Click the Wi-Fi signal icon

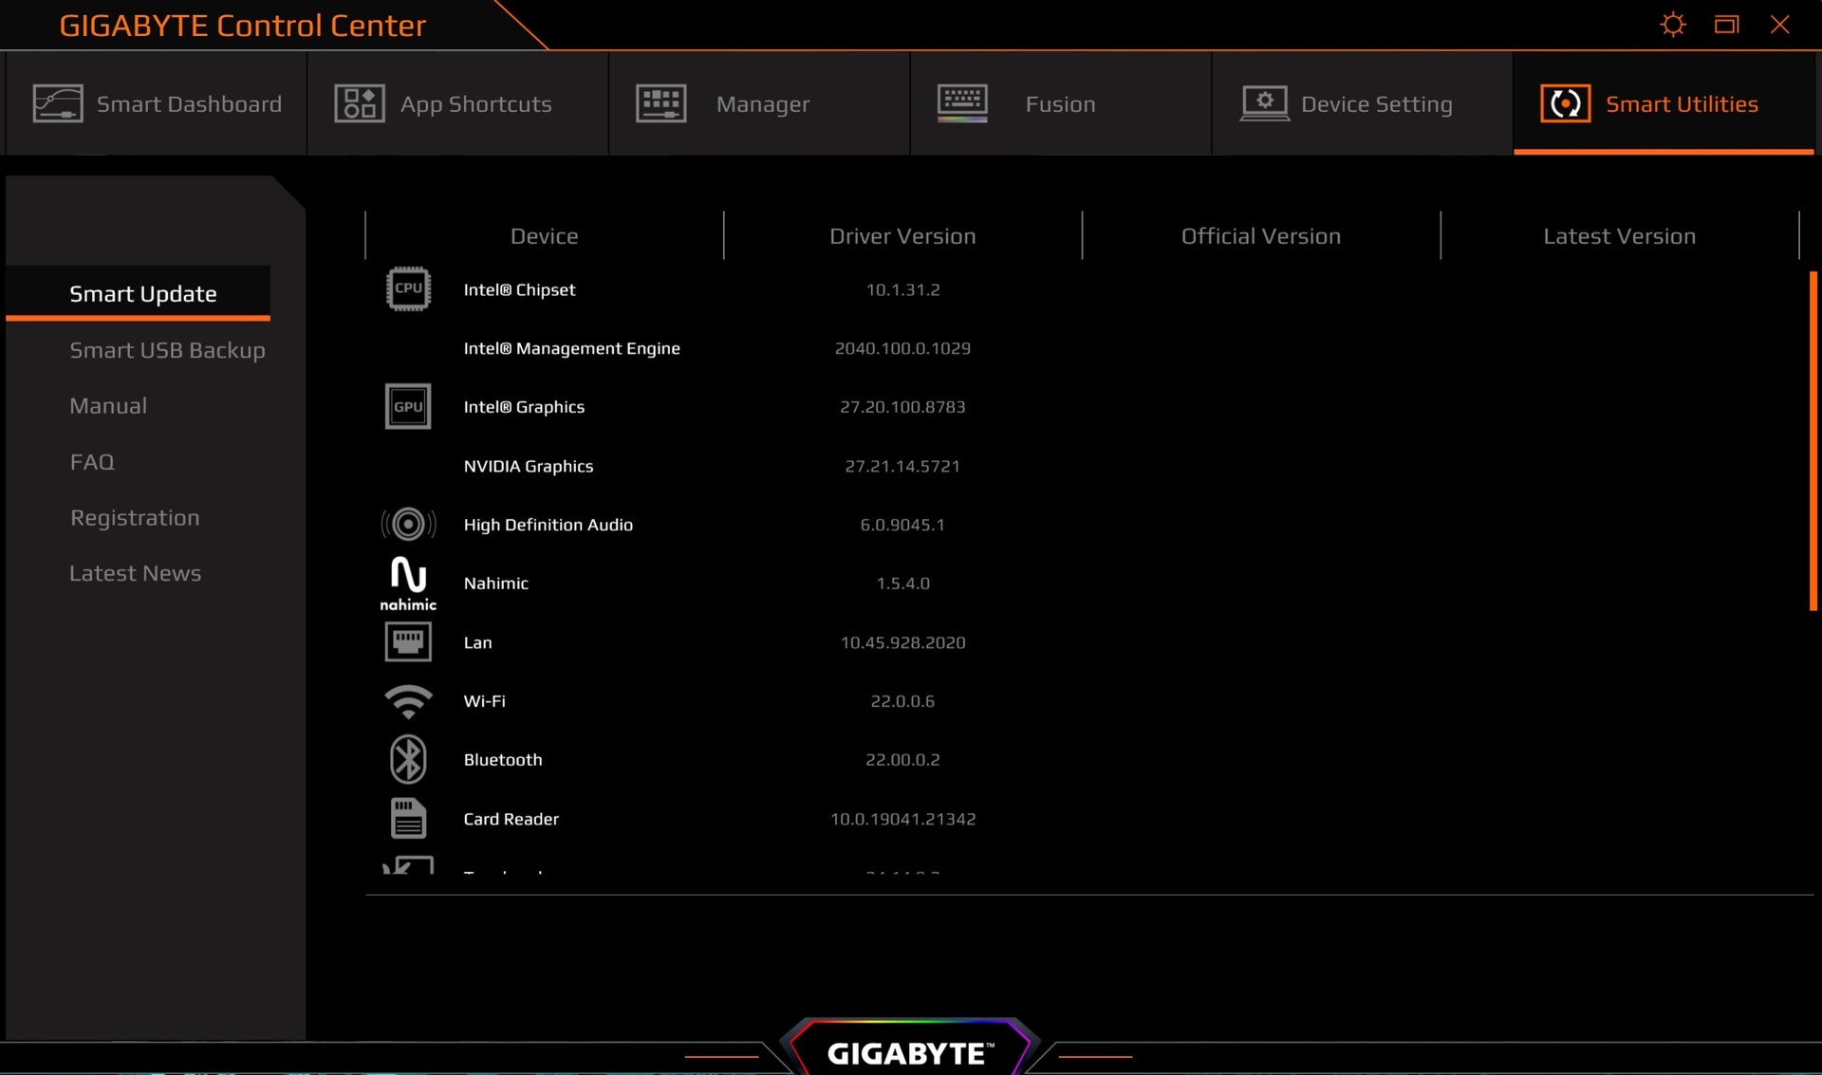408,701
